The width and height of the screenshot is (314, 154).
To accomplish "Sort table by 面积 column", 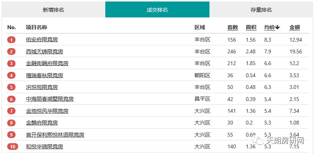I will 251,27.
